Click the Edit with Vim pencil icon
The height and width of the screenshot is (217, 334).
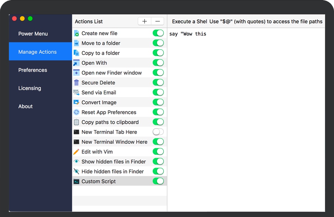tap(77, 152)
